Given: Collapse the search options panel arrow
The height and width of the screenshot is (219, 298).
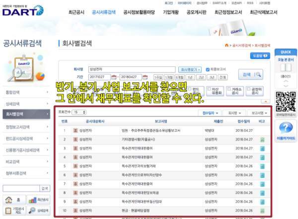Looking at the screenshot, I should click(266, 101).
